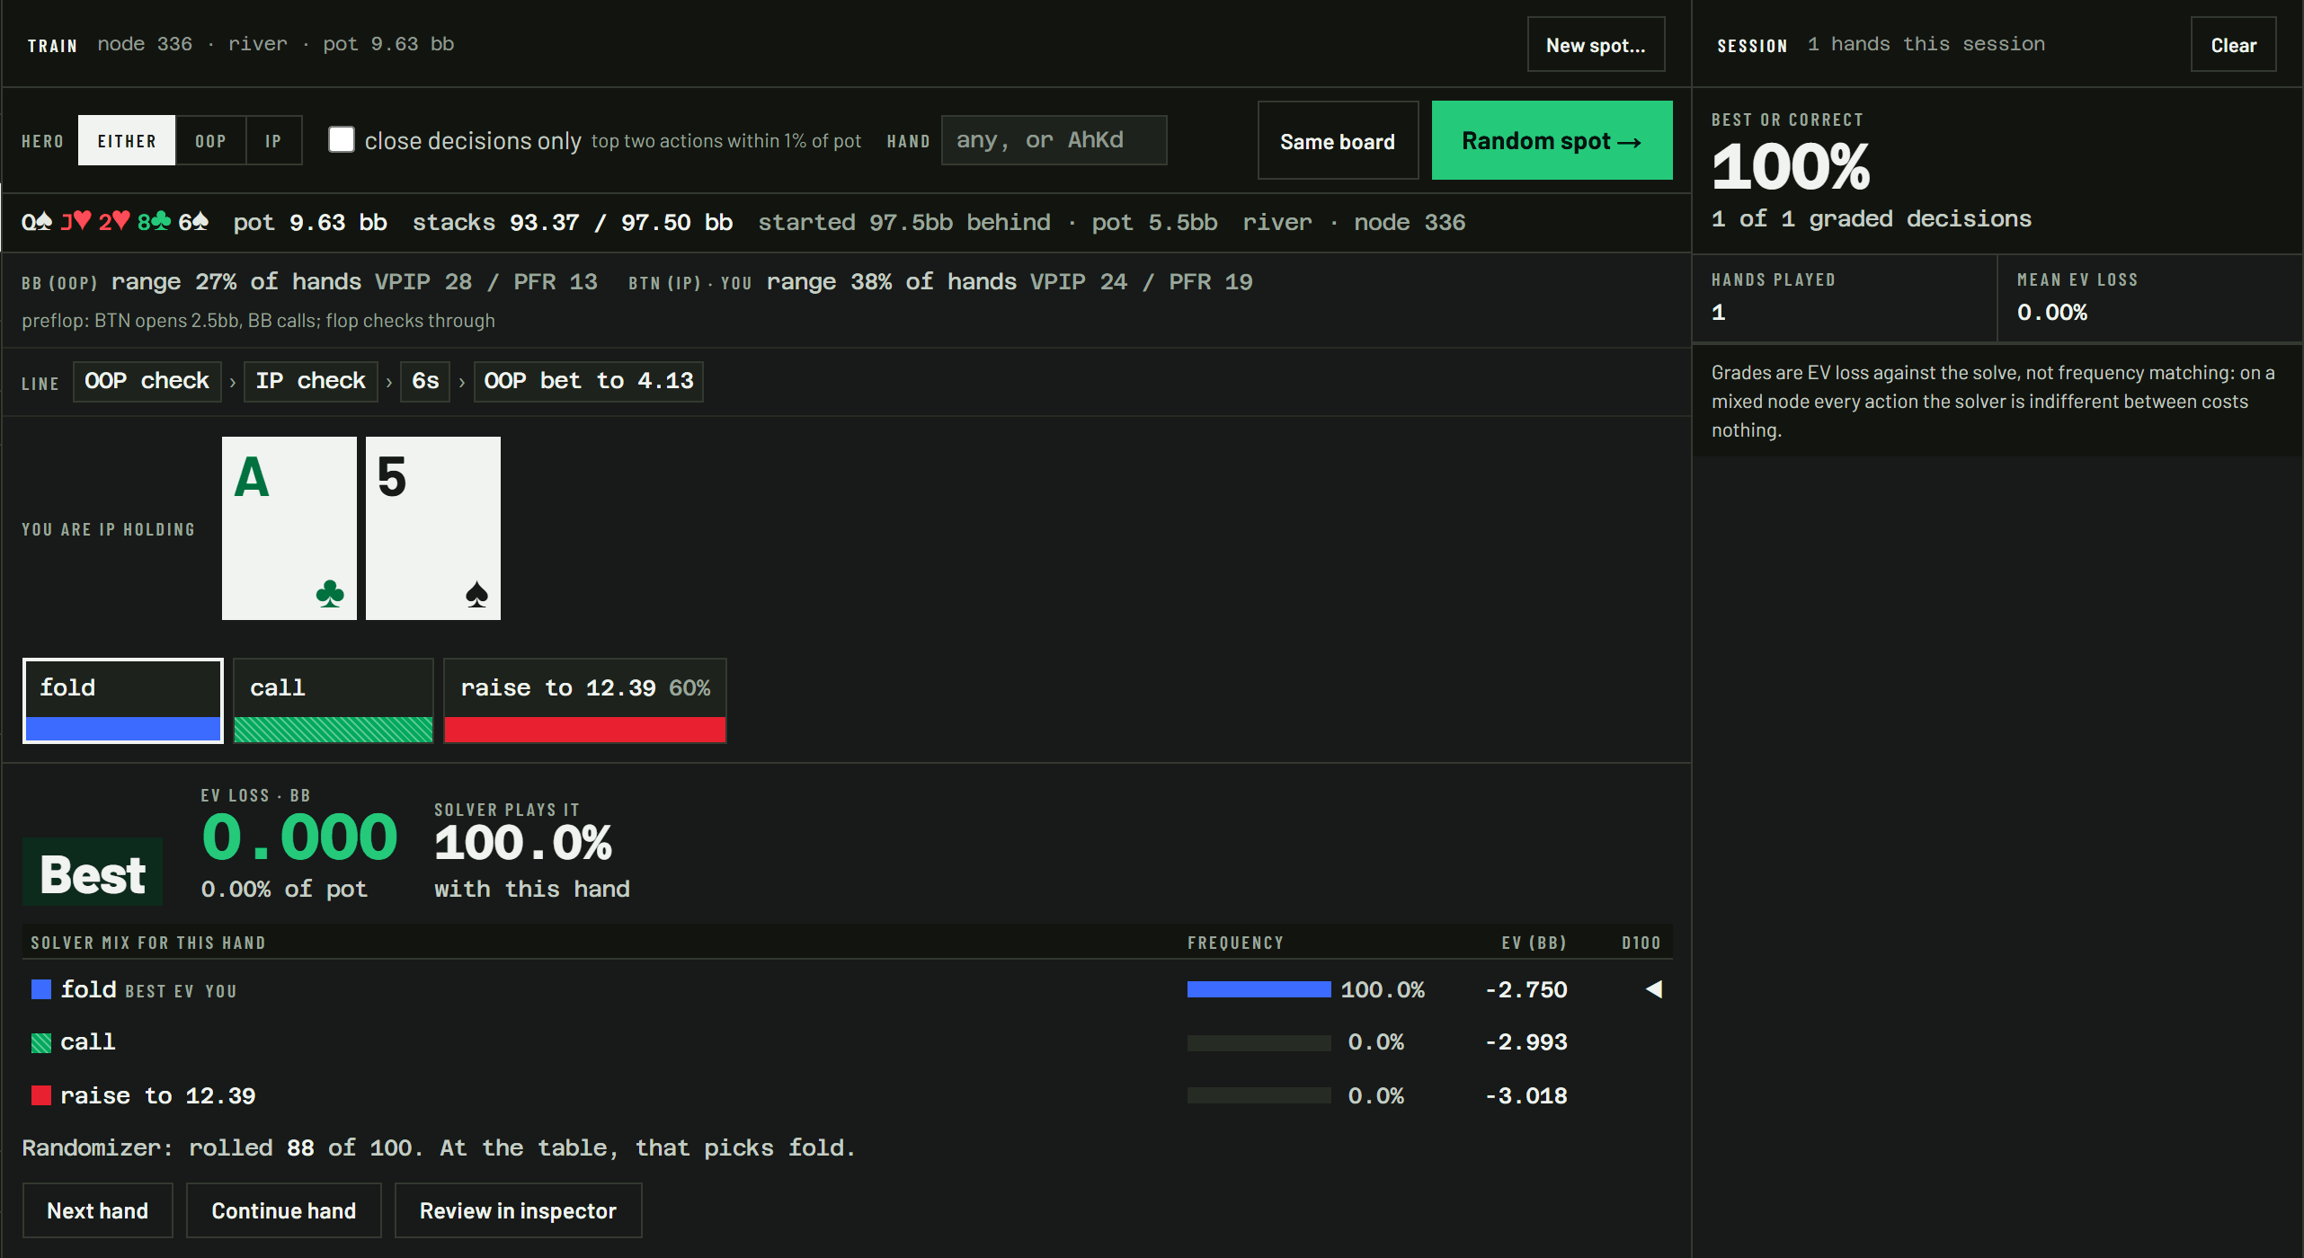Jump to OOP check in line
Viewport: 2304px width, 1258px height.
(147, 381)
